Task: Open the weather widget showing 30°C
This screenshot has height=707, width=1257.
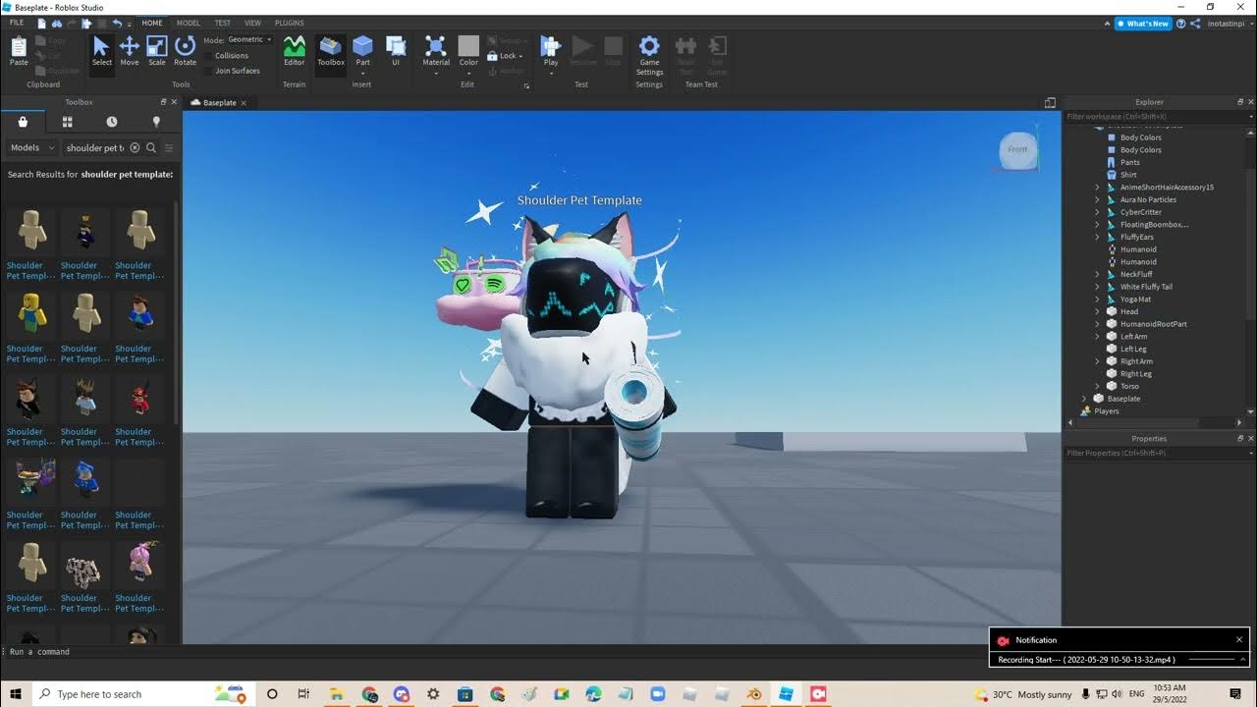Action: tap(1023, 694)
